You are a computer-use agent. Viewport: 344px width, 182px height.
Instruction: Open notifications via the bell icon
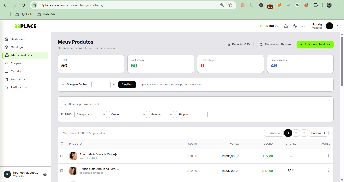coord(304,26)
